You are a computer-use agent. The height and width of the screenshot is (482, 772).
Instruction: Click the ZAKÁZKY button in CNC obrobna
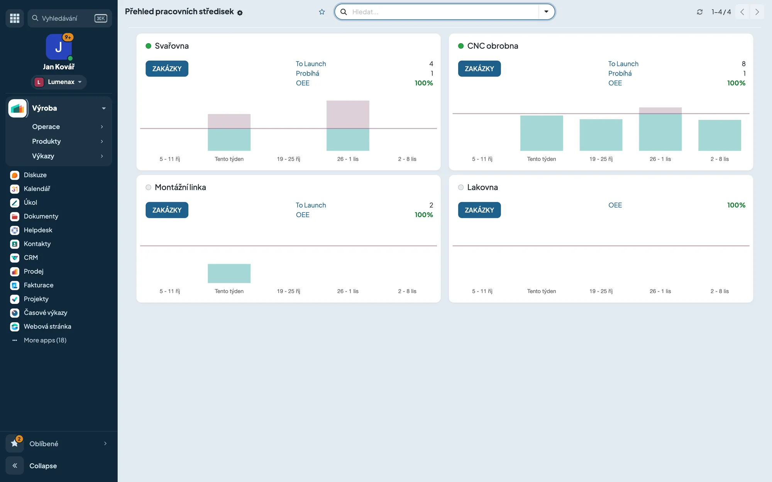pos(479,69)
